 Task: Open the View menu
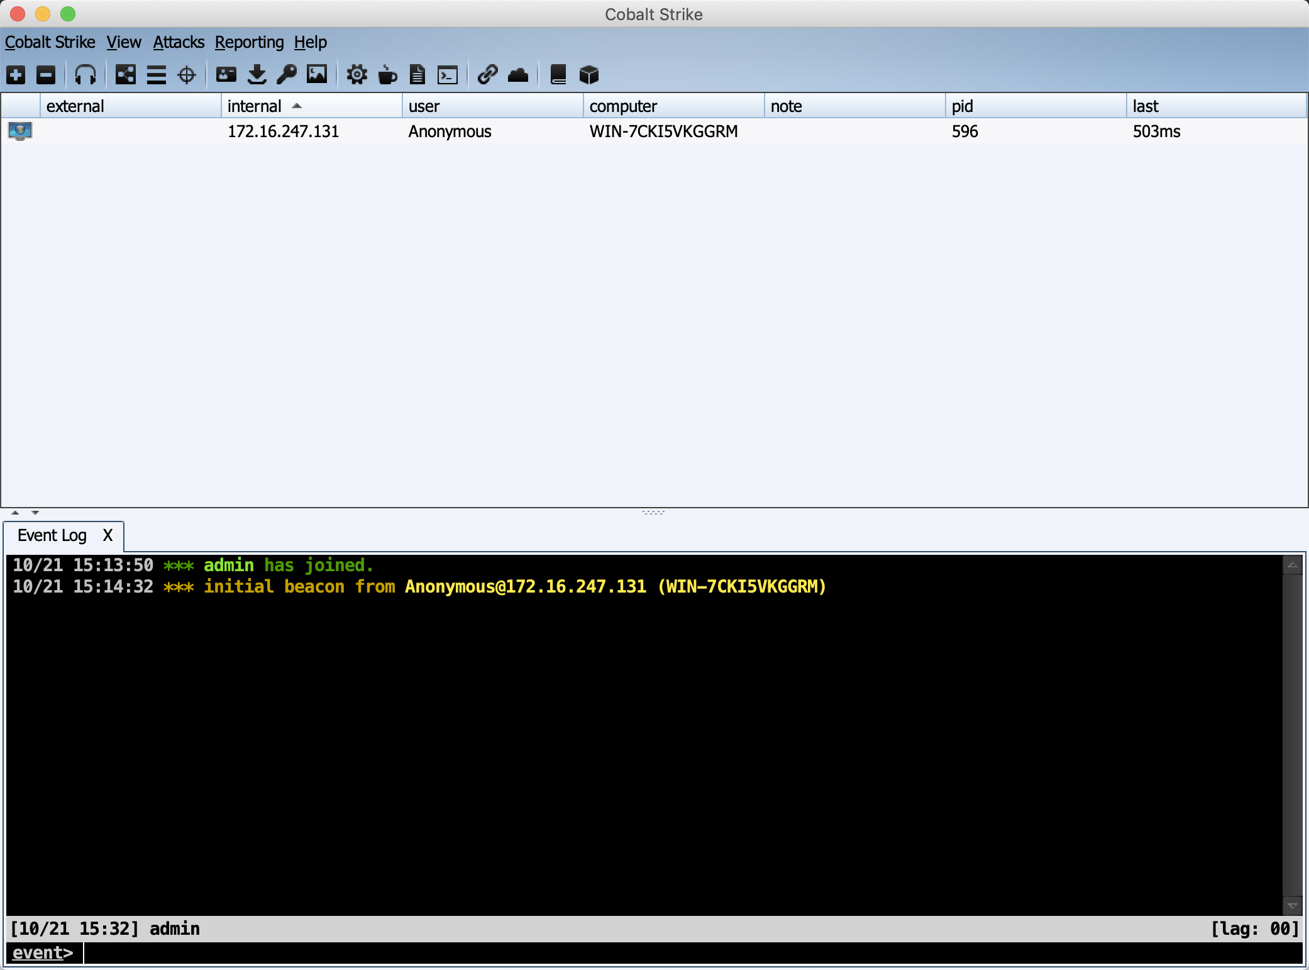click(124, 42)
